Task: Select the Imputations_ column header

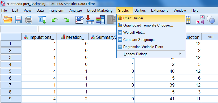Action: click(39, 37)
